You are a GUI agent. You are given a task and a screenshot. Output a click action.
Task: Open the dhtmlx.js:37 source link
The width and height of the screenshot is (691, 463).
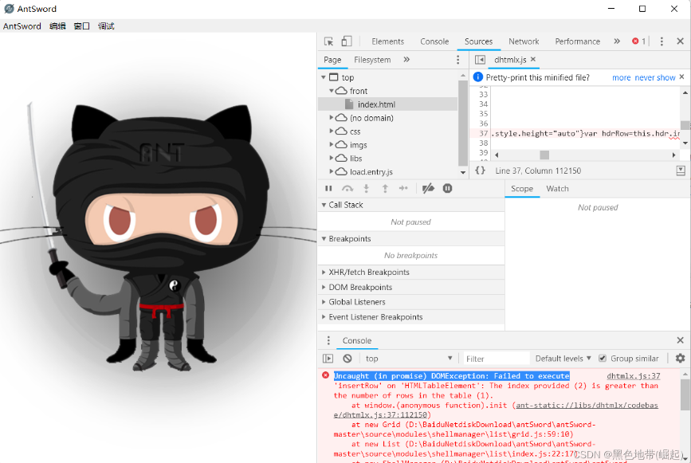(x=634, y=376)
